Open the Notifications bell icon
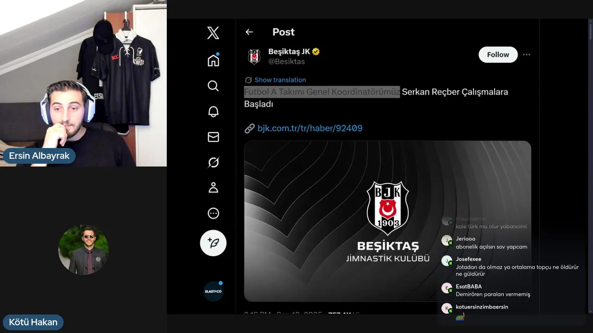 tap(213, 111)
